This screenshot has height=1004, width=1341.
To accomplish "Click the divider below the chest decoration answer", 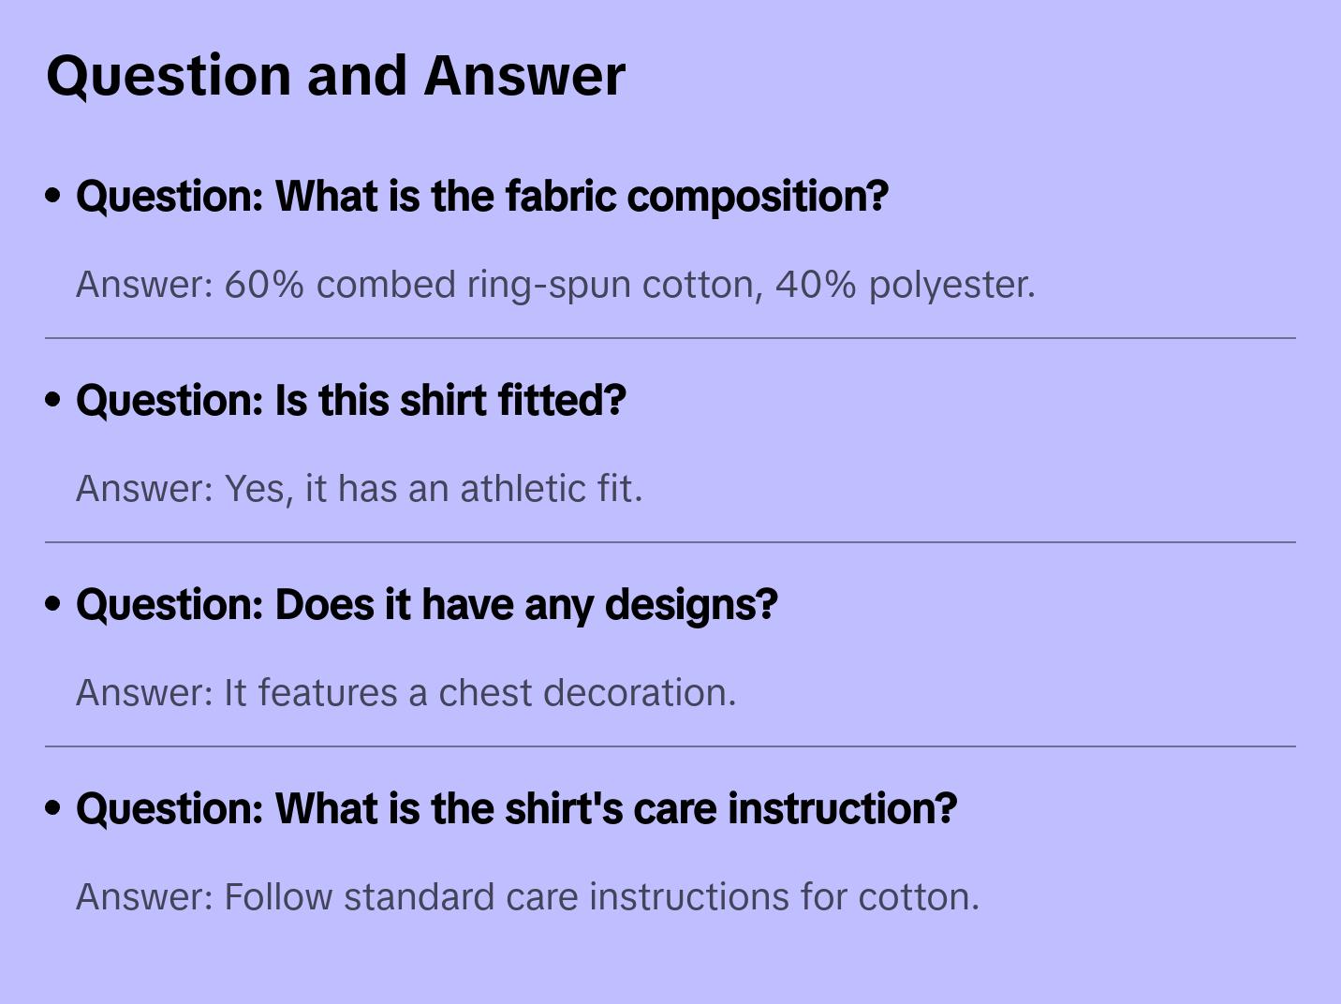I will [670, 746].
